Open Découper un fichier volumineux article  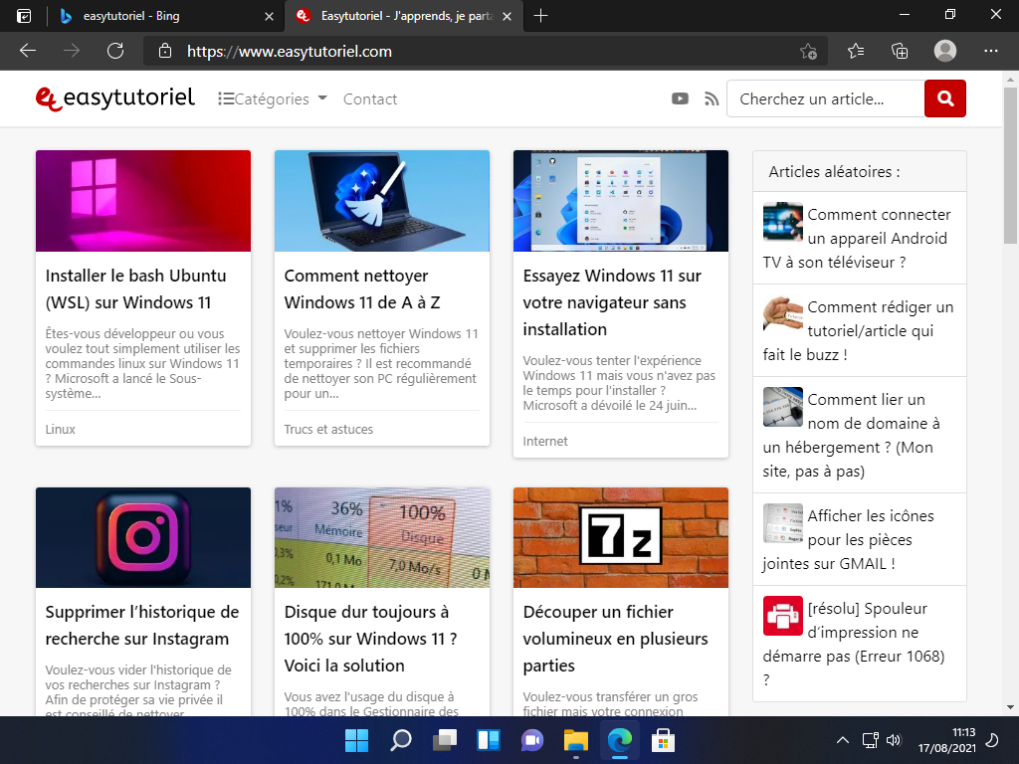tap(615, 639)
